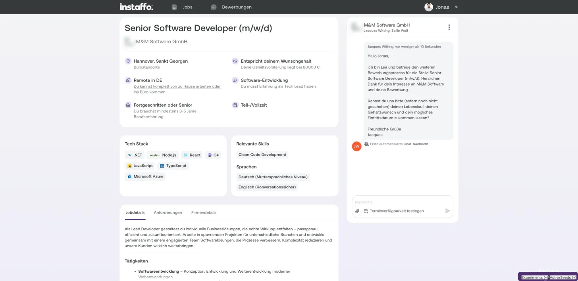578x281 pixels.
Task: Click the .NET tech stack tag
Action: tap(135, 155)
